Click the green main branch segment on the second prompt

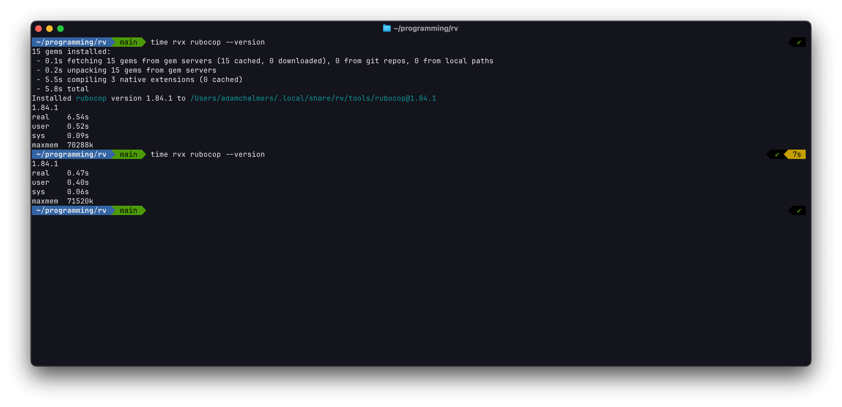[x=128, y=155]
